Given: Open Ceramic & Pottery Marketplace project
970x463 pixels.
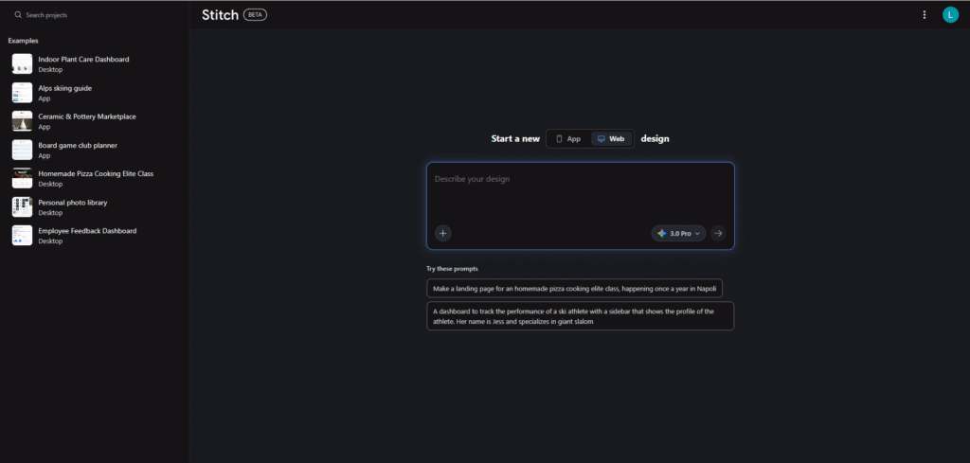Looking at the screenshot, I should (x=86, y=116).
